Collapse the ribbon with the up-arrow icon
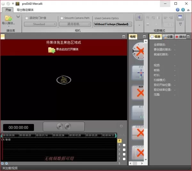192x171 pixels. 188,10
